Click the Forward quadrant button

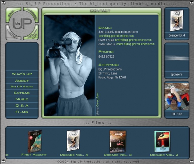click(32, 14)
